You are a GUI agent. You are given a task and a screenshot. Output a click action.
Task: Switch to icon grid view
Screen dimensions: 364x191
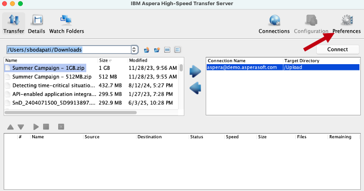(167, 50)
